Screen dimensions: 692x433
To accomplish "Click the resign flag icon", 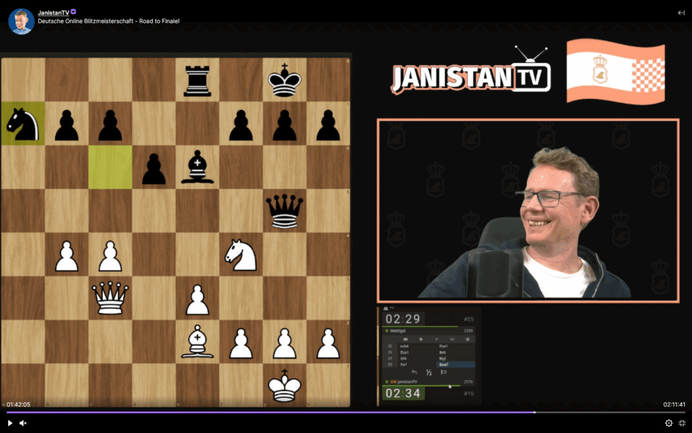I will click(444, 372).
